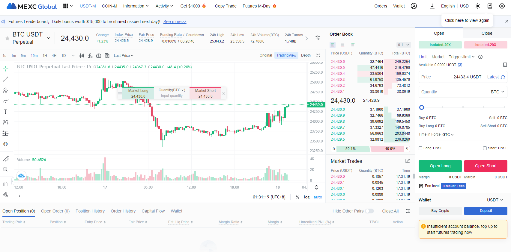Favorite BTC USDT with star icon
This screenshot has height=252, width=511.
click(7, 38)
